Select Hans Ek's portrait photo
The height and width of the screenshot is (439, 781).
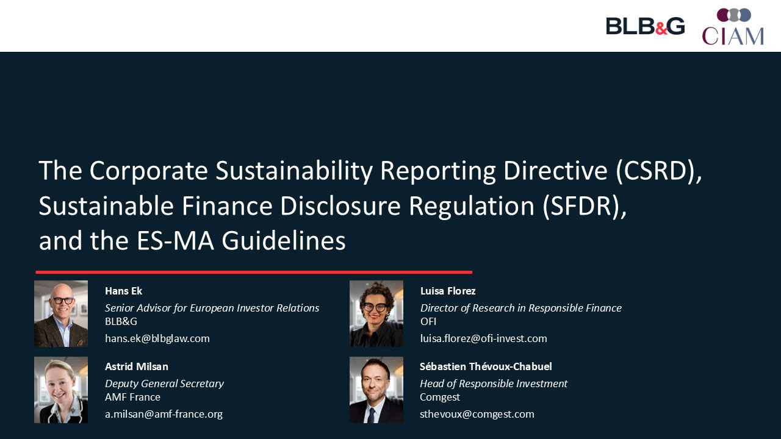click(61, 313)
